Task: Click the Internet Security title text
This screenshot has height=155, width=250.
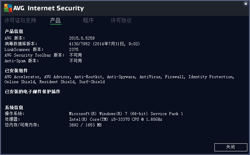Action: pos(56,8)
